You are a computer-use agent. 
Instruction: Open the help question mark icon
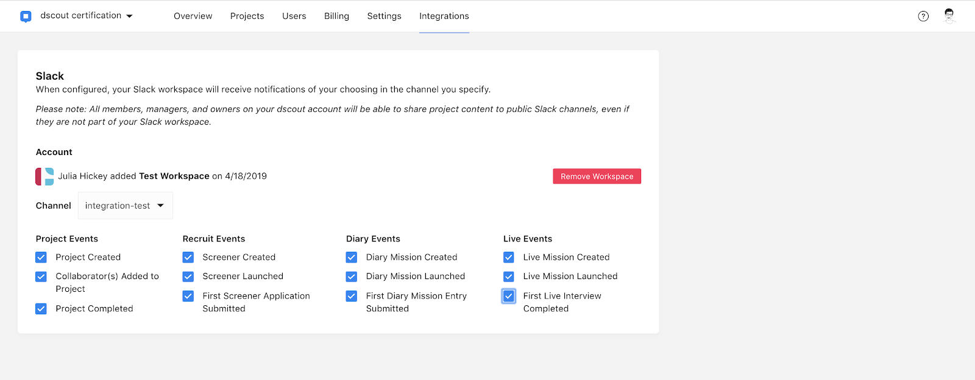click(x=923, y=16)
